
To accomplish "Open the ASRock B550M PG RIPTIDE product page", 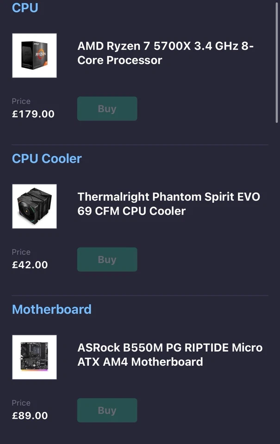I will [x=169, y=355].
